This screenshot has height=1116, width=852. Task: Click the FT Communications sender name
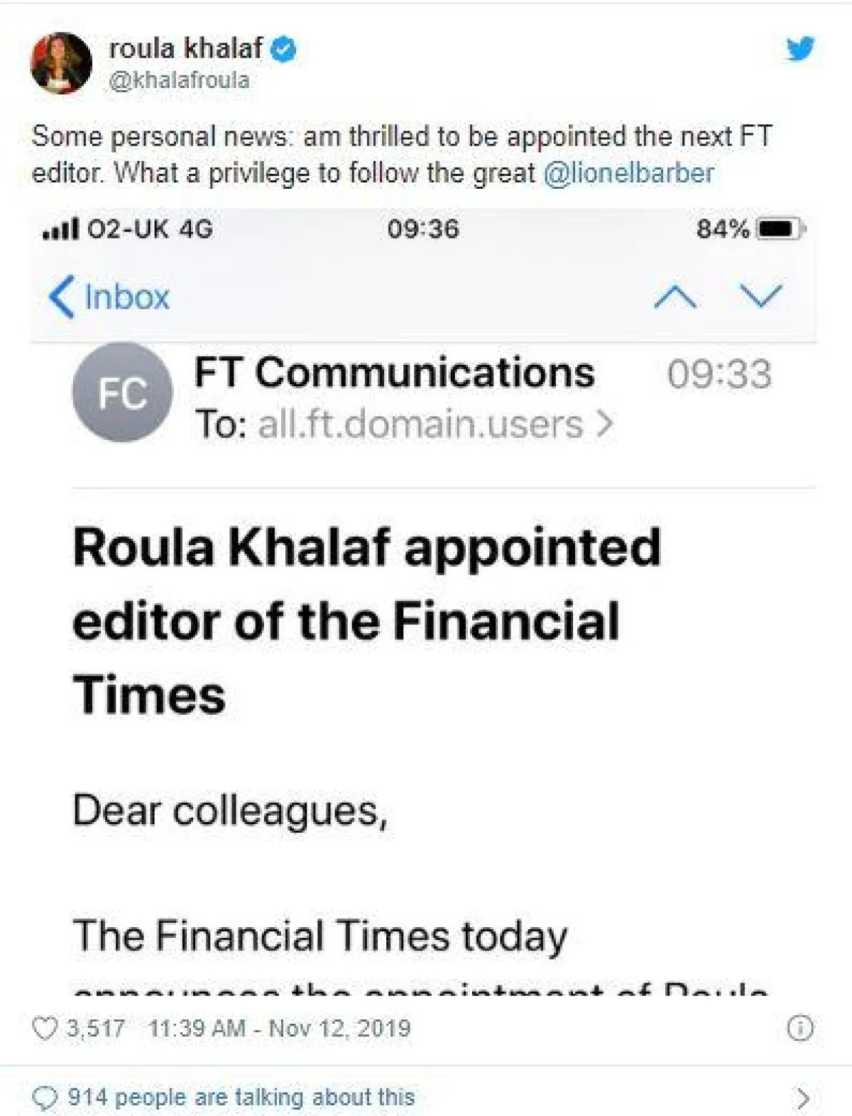[394, 373]
